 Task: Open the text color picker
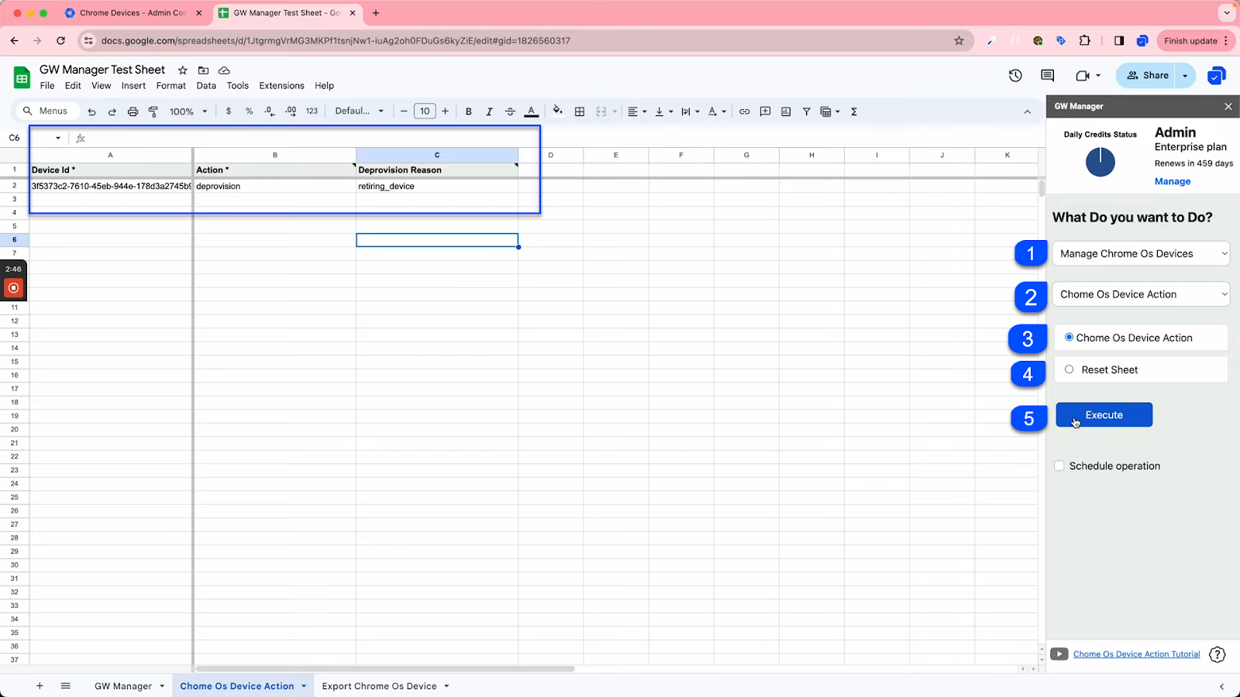pos(531,112)
